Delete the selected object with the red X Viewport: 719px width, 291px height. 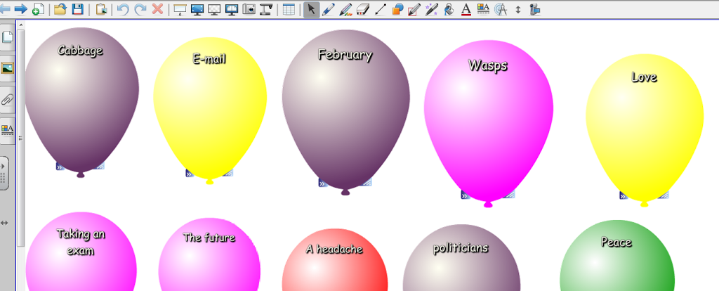pos(157,8)
